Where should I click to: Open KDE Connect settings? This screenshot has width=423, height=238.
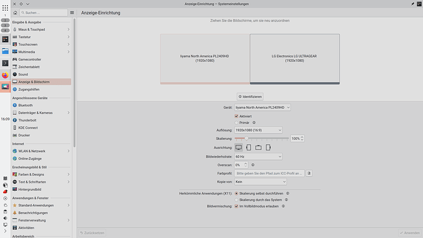tap(41, 128)
